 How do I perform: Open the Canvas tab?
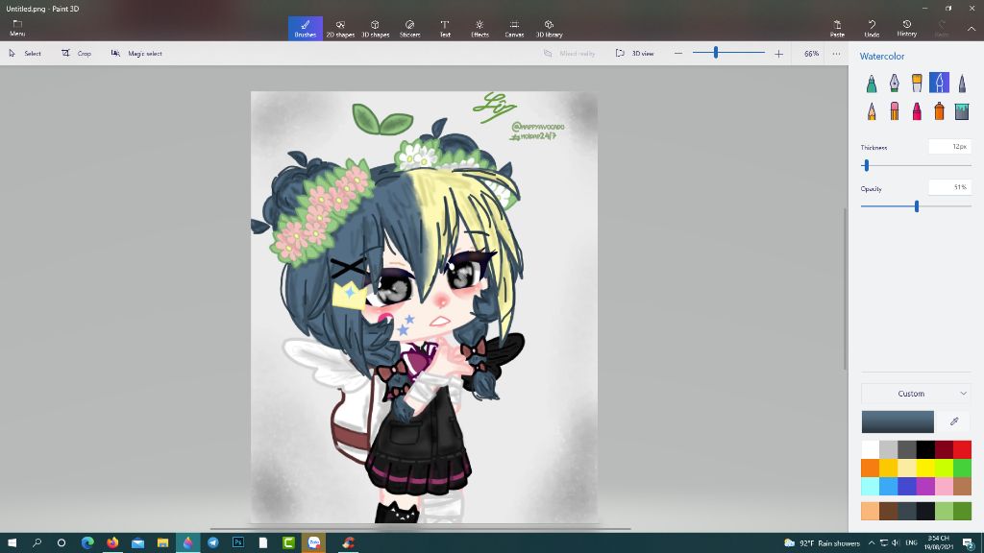coord(515,28)
